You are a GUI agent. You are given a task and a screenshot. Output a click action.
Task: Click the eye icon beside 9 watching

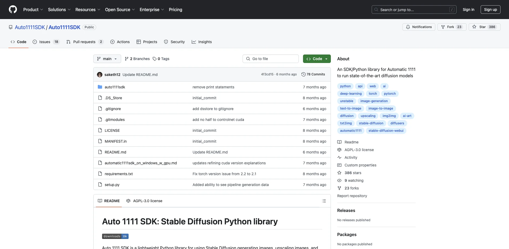point(339,180)
